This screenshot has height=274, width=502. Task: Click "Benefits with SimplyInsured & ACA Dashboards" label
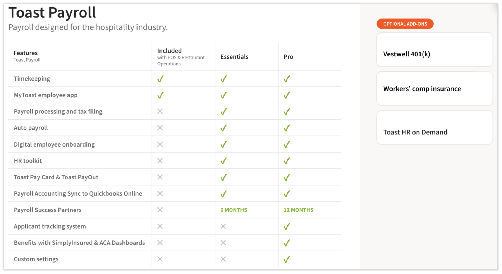[79, 243]
